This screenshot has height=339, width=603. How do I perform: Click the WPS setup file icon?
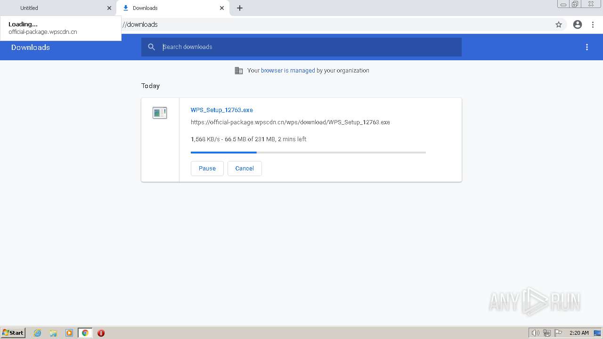pyautogui.click(x=160, y=113)
